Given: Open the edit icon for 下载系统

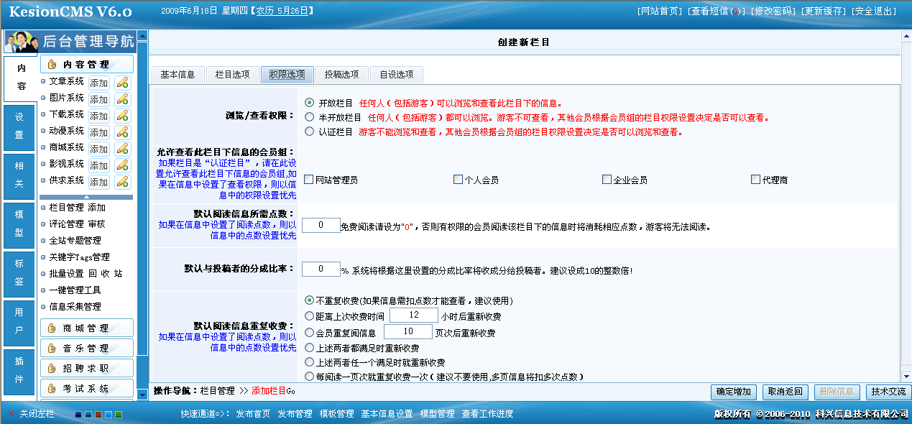Looking at the screenshot, I should point(121,116).
